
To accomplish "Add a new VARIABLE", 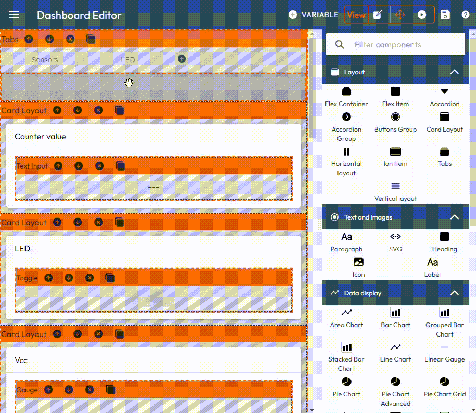I will tap(314, 15).
